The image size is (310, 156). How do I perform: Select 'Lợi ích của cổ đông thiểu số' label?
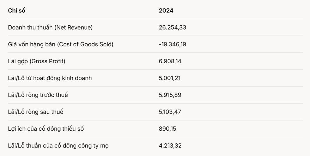point(46,129)
